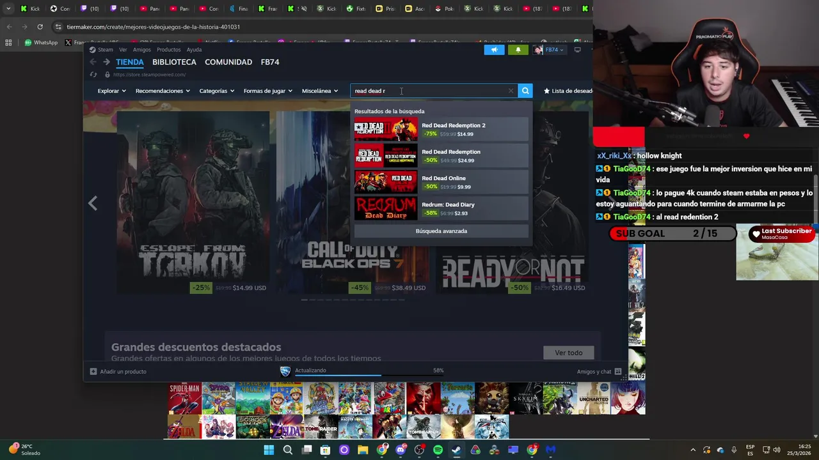This screenshot has width=819, height=460.
Task: Click the Steam URL address bar
Action: 149,75
